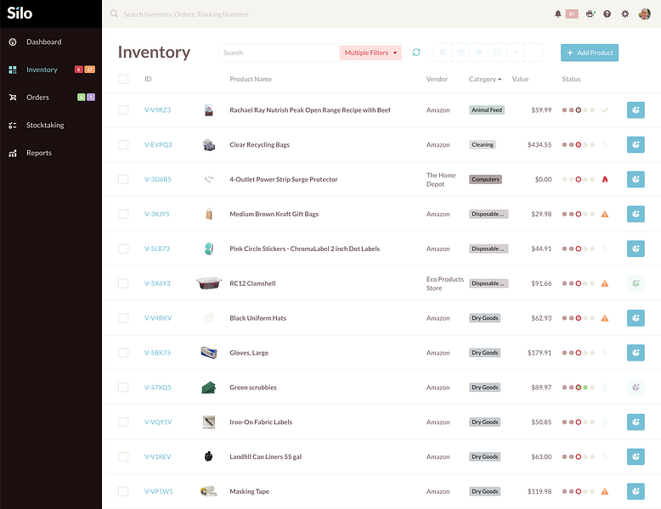Click the Add Product button
661x509 pixels.
[590, 53]
